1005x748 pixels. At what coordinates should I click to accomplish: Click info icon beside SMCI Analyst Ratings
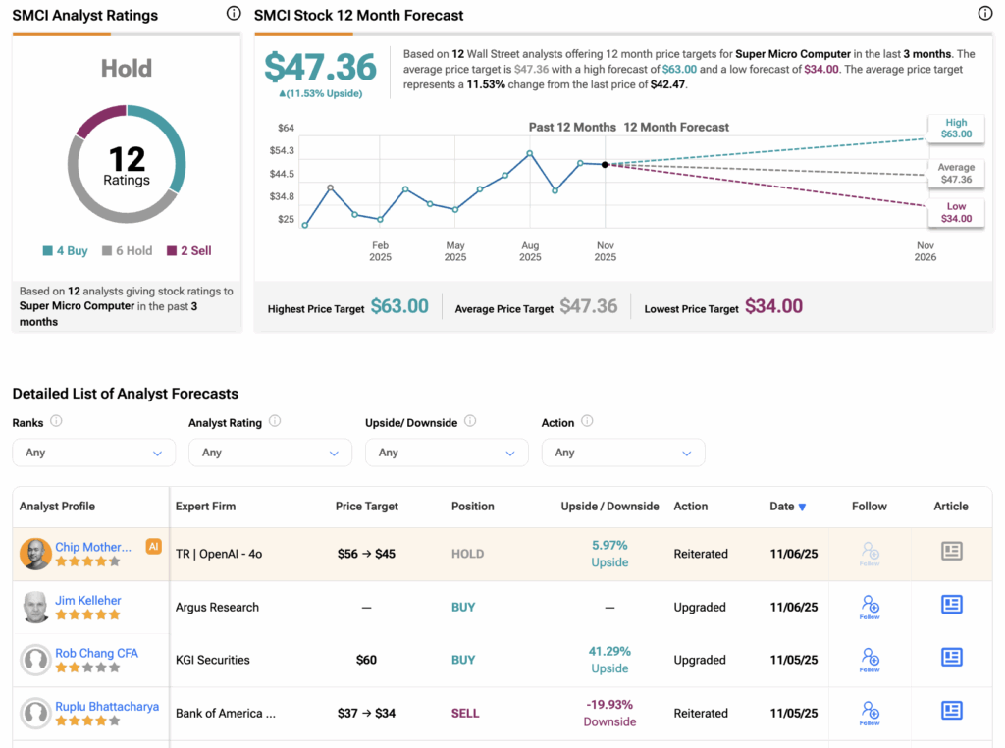[x=234, y=14]
